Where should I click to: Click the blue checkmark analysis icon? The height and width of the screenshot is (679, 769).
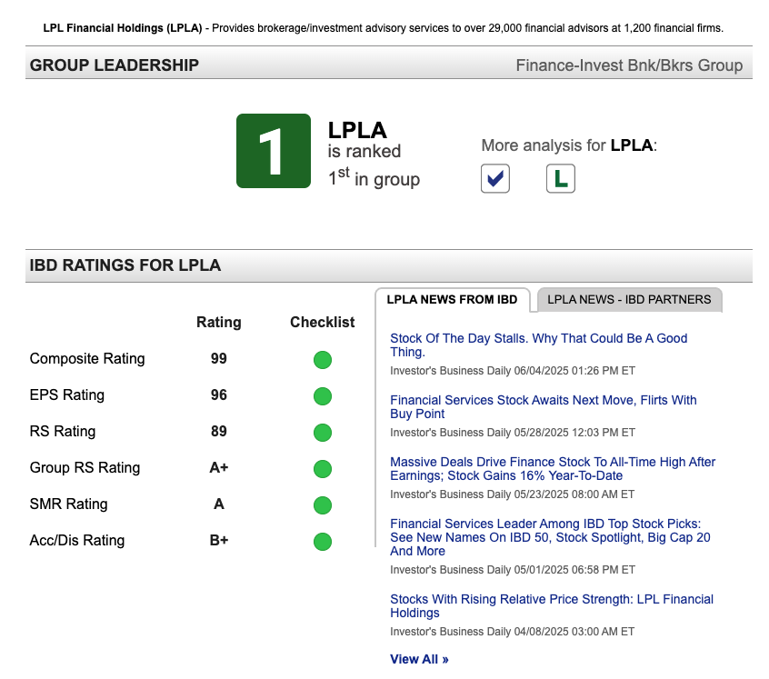[x=494, y=178]
